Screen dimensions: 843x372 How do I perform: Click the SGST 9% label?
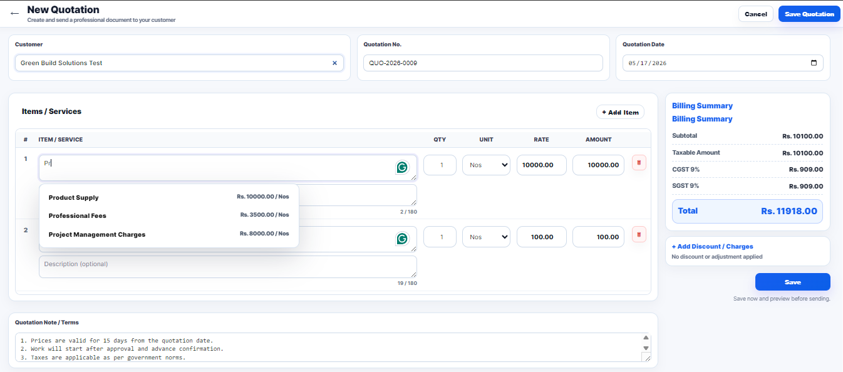coord(685,186)
